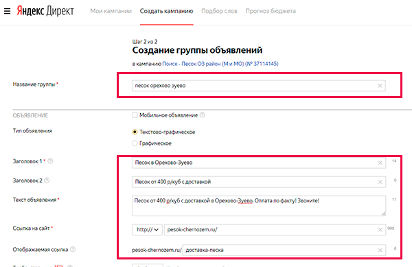Select the Графическое radio button
Image resolution: width=412 pixels, height=267 pixels.
point(135,143)
